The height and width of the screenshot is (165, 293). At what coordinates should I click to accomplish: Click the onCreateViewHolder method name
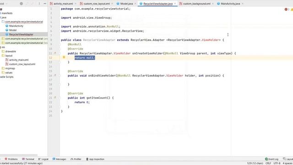(x=147, y=53)
